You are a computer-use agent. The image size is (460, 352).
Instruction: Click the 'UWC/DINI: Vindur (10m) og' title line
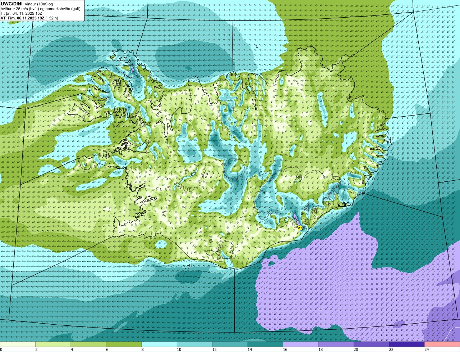tap(27, 4)
